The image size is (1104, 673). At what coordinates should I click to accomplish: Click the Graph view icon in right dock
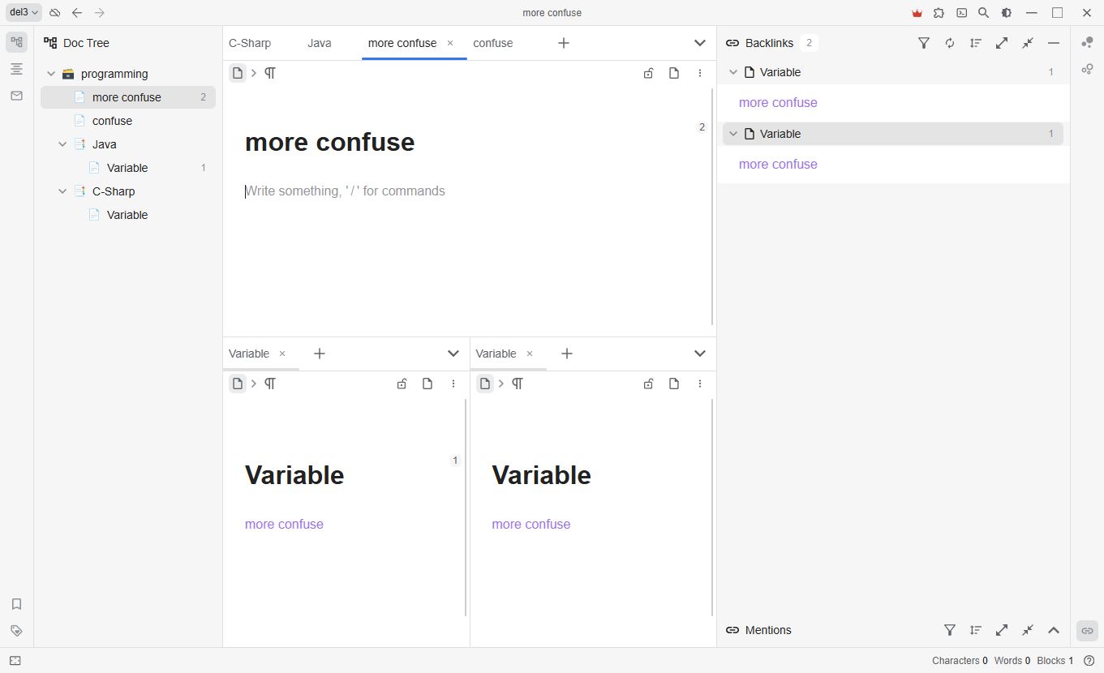coord(1087,43)
